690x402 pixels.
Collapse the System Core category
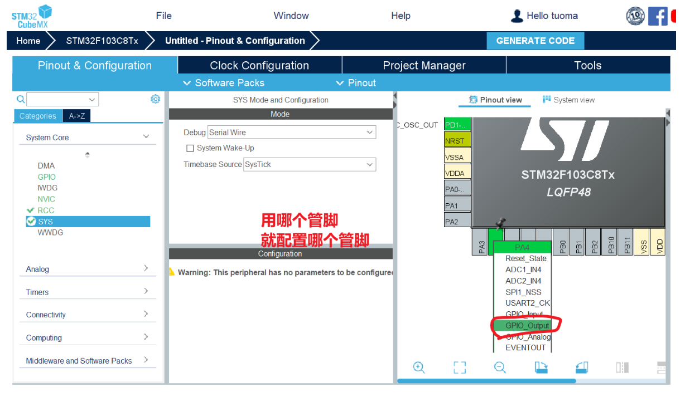coord(146,137)
